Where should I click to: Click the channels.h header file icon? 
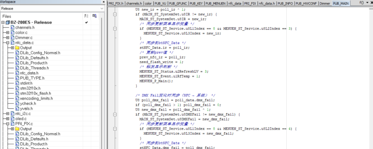pos(12,28)
